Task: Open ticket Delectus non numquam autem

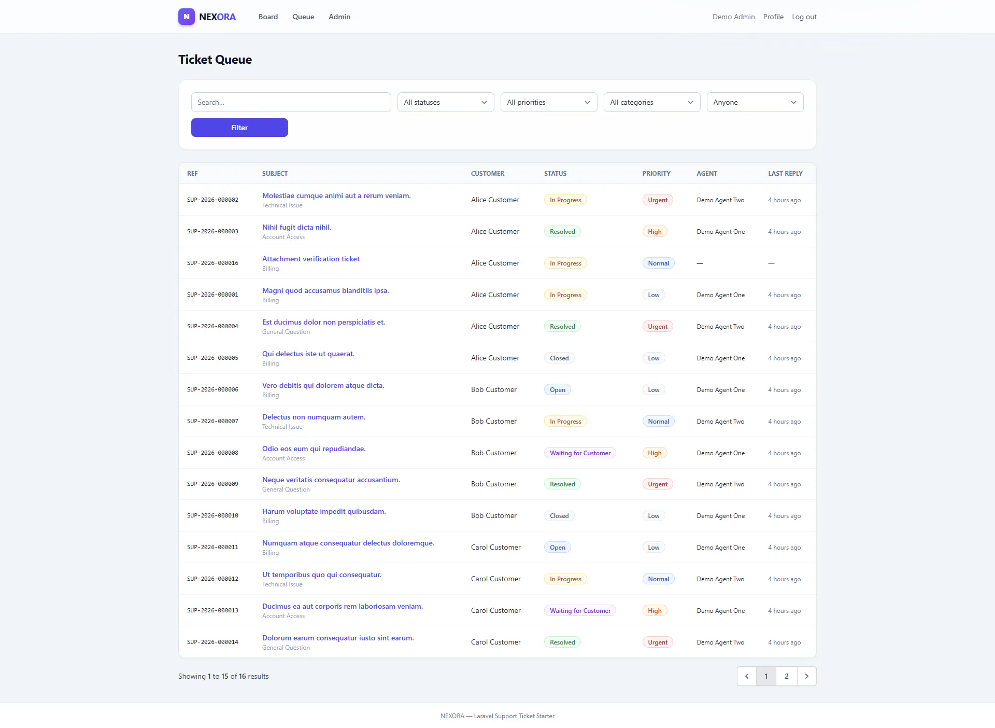Action: [x=314, y=417]
